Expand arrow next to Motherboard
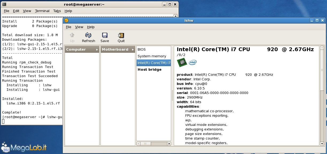327x154 pixels. coord(133,50)
